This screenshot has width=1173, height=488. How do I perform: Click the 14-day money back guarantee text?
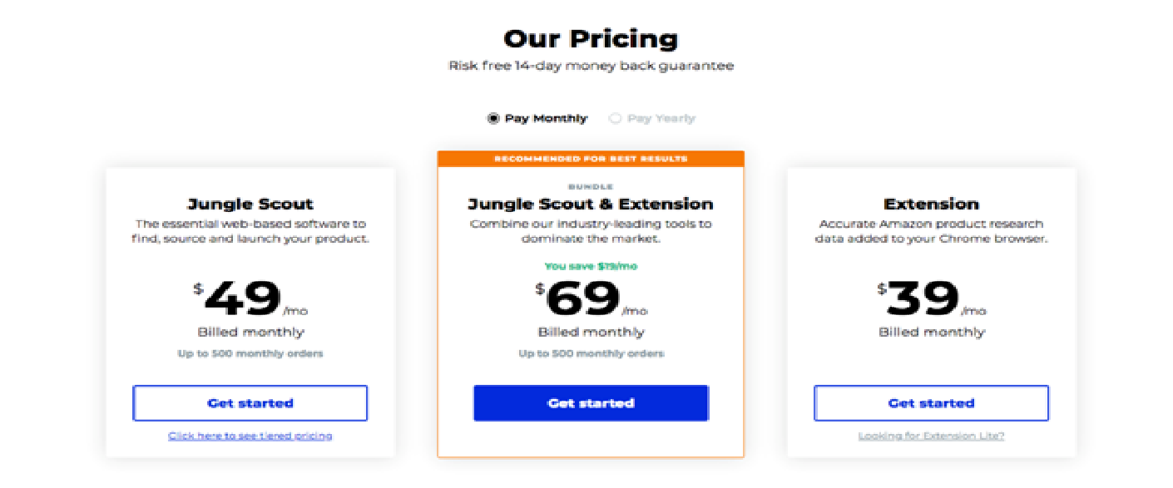pos(591,66)
